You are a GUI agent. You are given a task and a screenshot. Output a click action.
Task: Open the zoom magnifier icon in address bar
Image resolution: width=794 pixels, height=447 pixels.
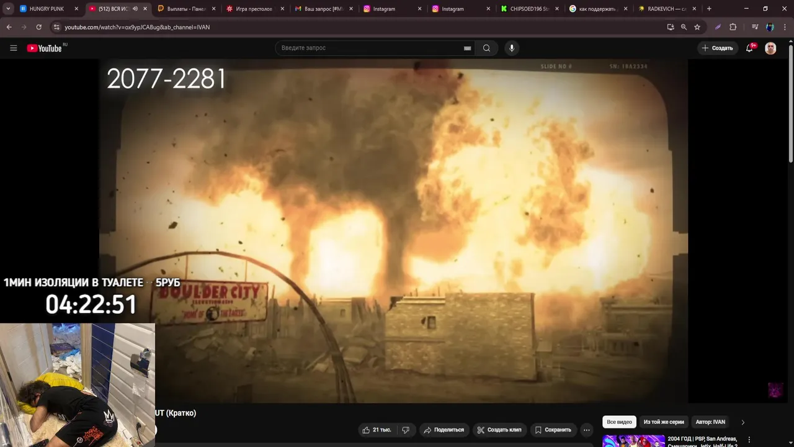coord(684,27)
